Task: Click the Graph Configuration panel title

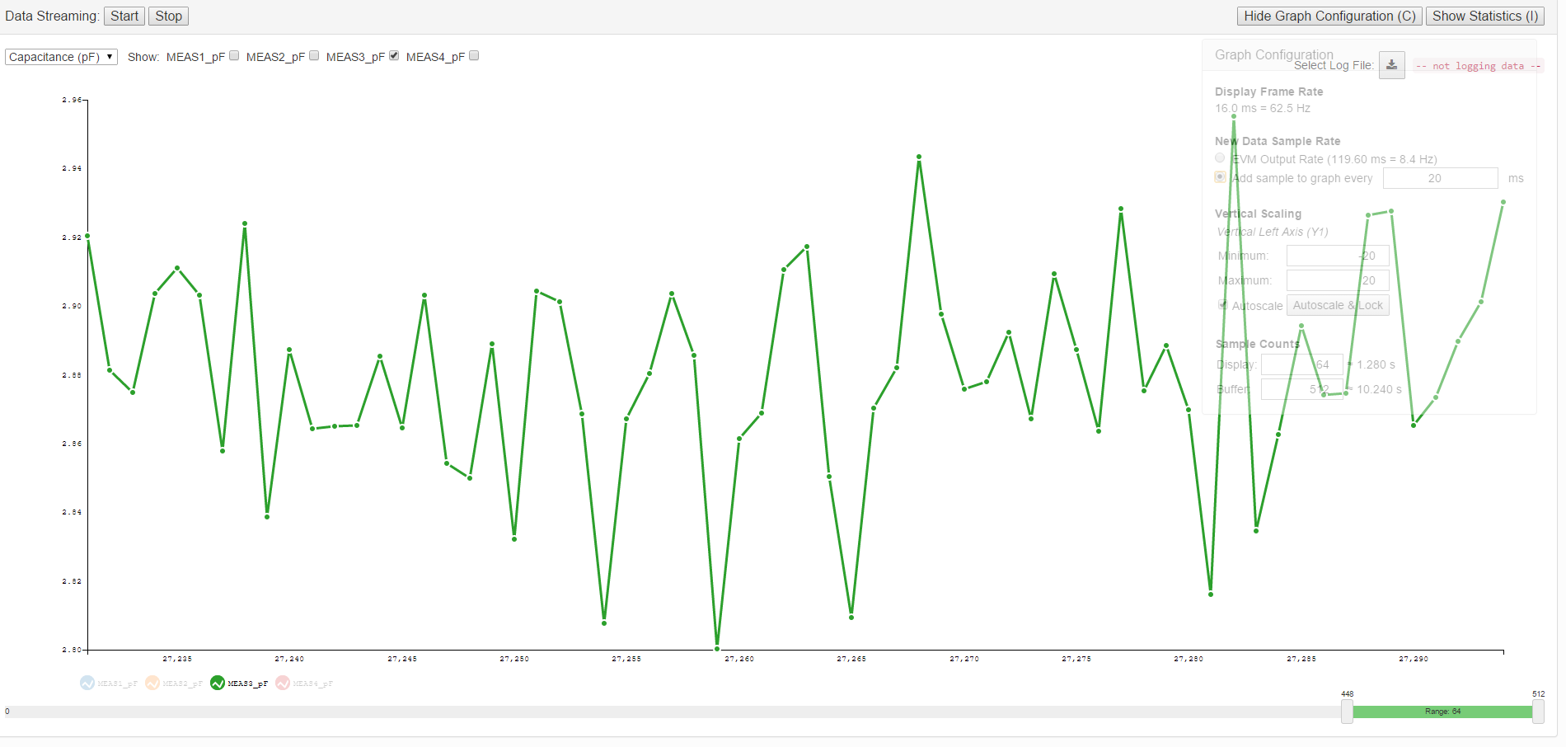Action: coord(1274,54)
